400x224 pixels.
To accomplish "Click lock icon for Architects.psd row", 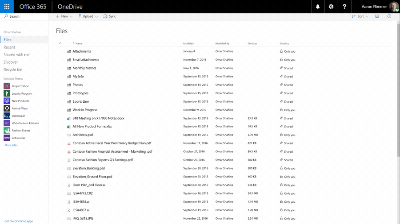I will pos(281,135).
